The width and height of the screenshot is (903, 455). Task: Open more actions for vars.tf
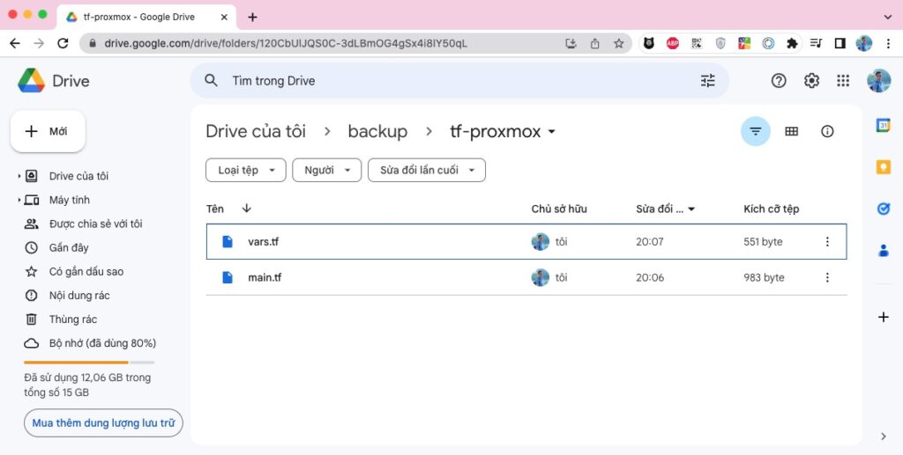pyautogui.click(x=827, y=242)
